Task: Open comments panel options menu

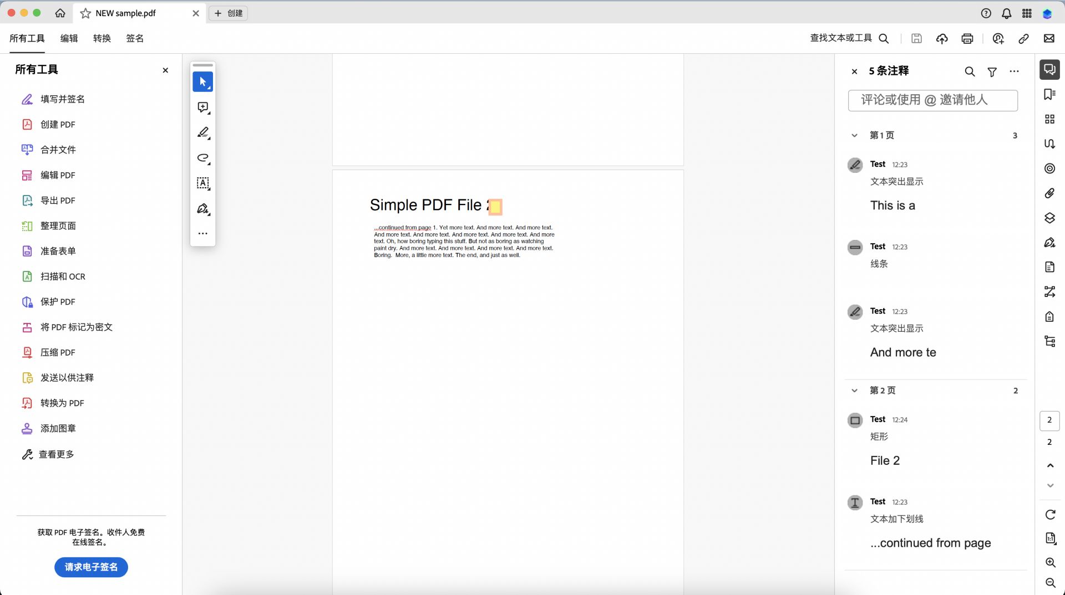Action: (x=1015, y=71)
